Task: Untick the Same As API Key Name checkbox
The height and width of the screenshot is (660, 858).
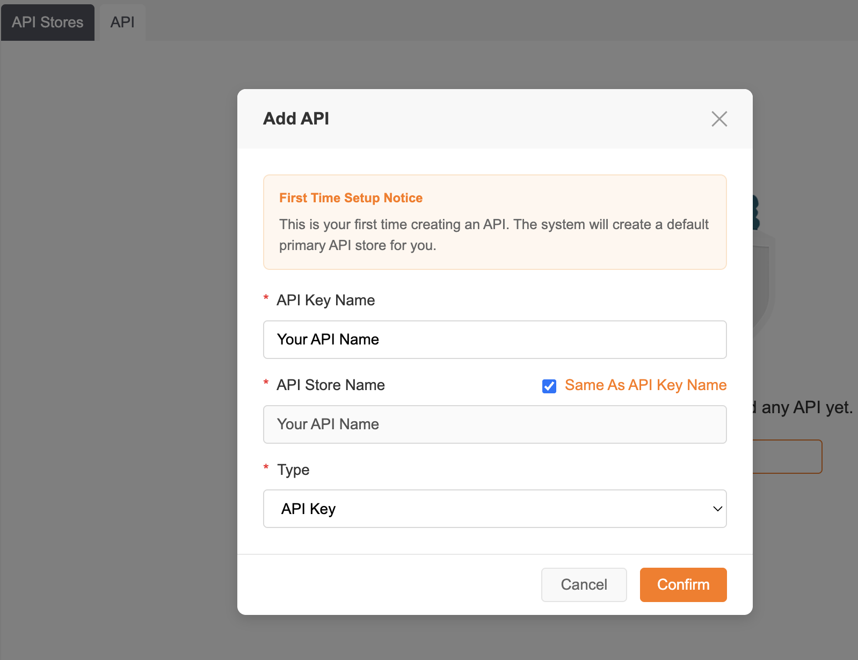Action: [x=549, y=386]
